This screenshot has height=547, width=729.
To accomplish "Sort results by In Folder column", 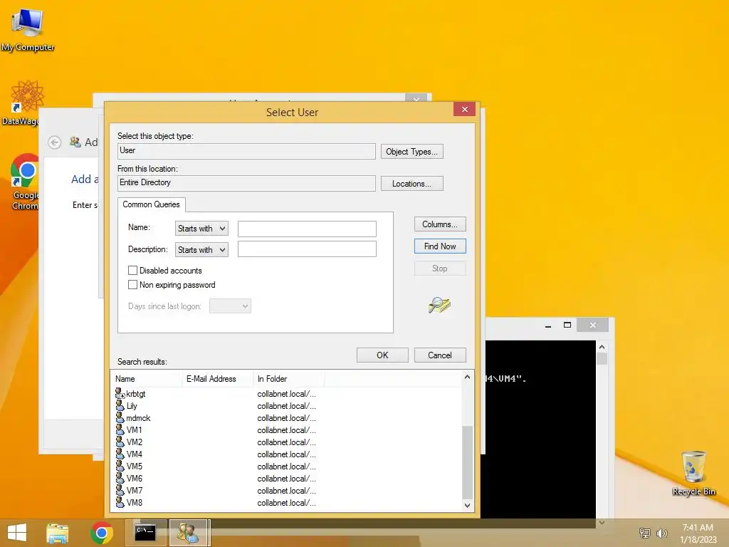I will [x=289, y=379].
